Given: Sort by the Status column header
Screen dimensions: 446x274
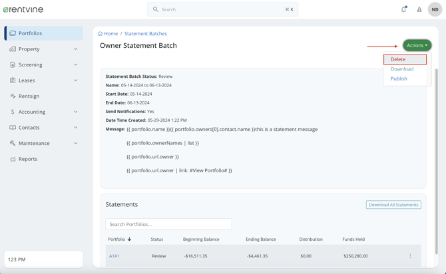Looking at the screenshot, I should pos(156,239).
